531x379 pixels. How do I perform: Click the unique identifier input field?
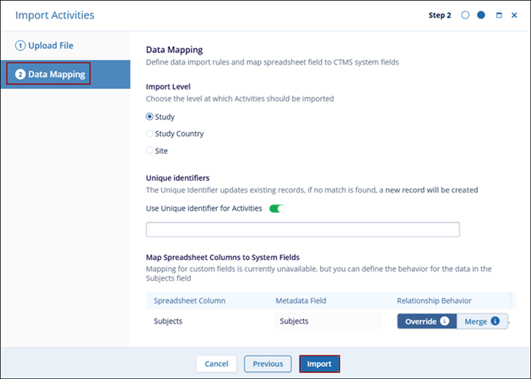[303, 230]
